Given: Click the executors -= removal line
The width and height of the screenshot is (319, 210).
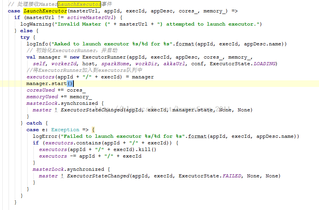Looking at the screenshot, I should [90, 156].
